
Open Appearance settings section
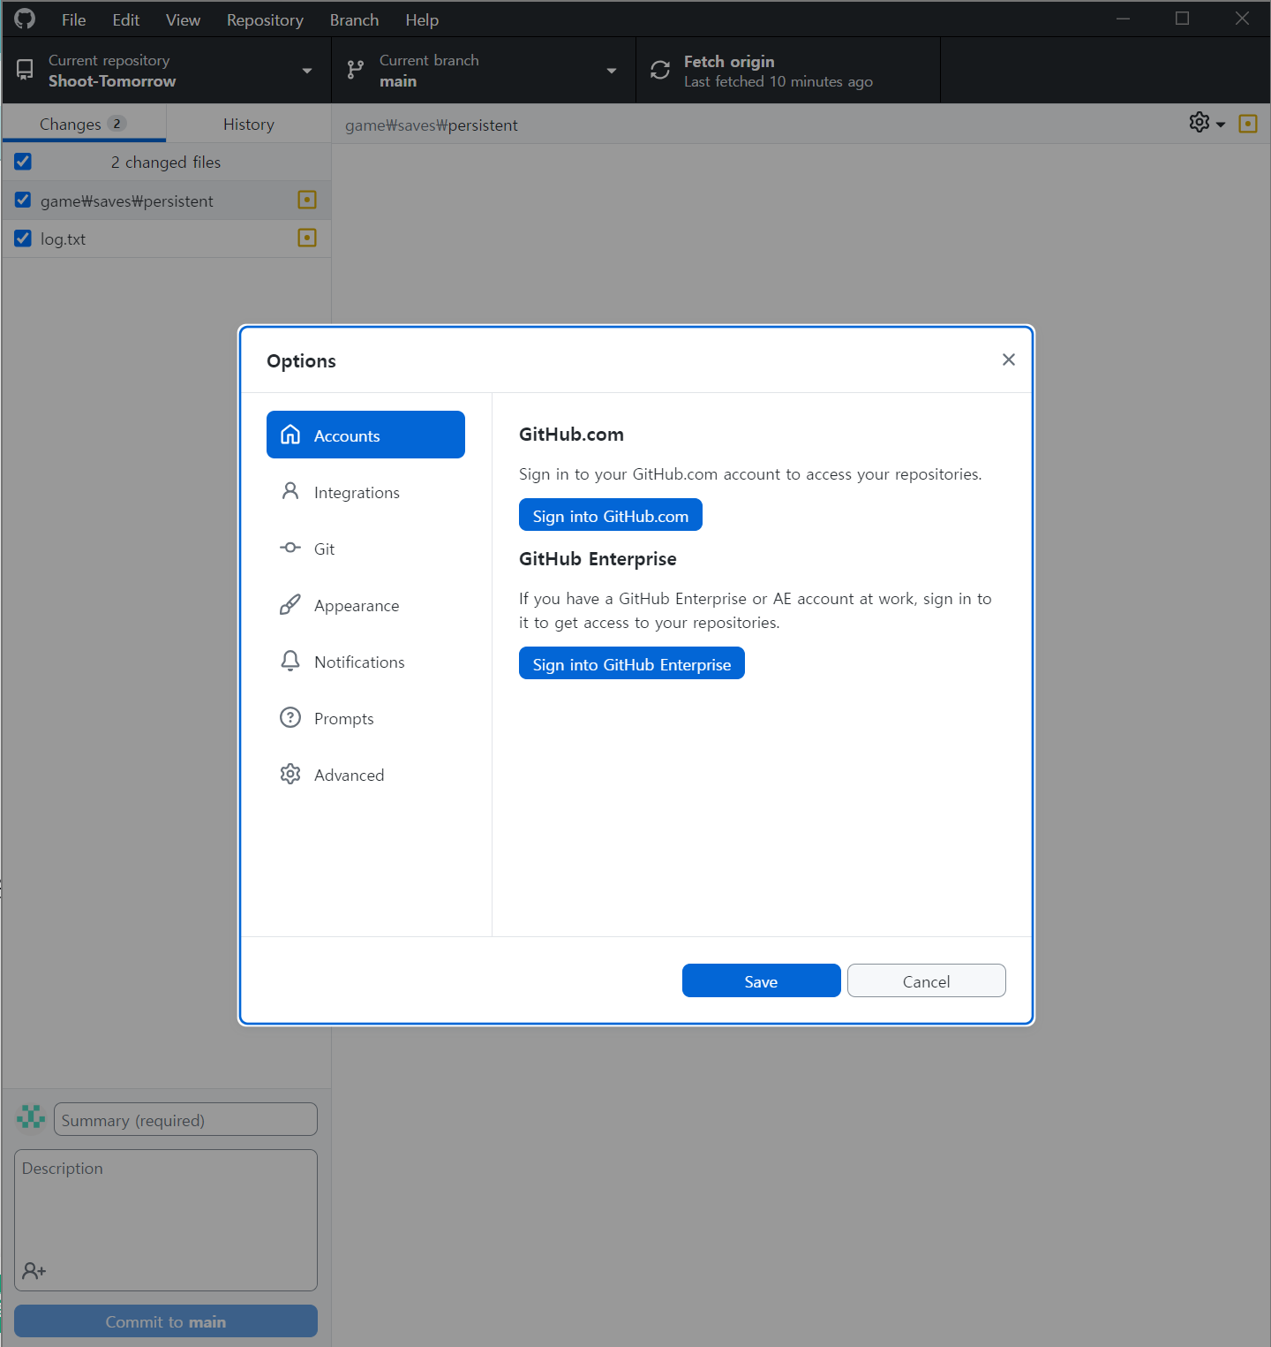coord(365,605)
